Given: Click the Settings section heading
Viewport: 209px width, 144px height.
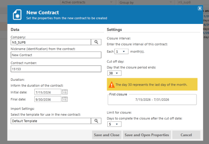Looking at the screenshot, I should click(x=114, y=29).
